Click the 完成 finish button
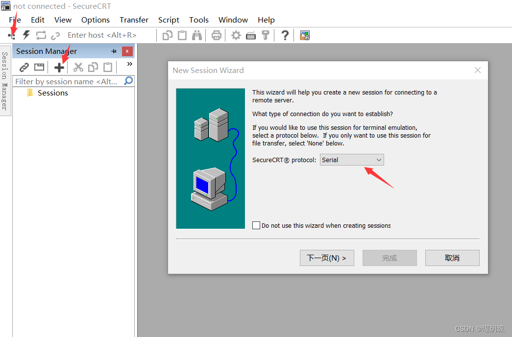The width and height of the screenshot is (512, 337). click(390, 258)
